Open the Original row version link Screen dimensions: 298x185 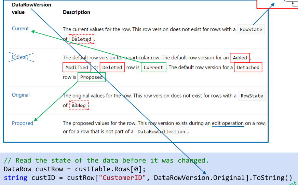click(21, 95)
